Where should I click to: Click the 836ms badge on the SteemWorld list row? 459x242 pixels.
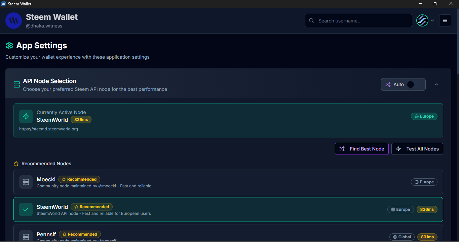(x=427, y=209)
